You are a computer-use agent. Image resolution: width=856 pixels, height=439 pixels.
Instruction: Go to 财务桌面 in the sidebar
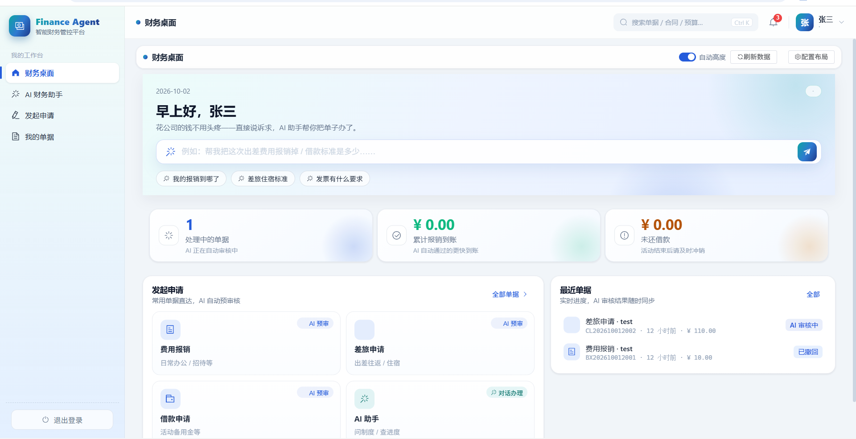click(62, 73)
